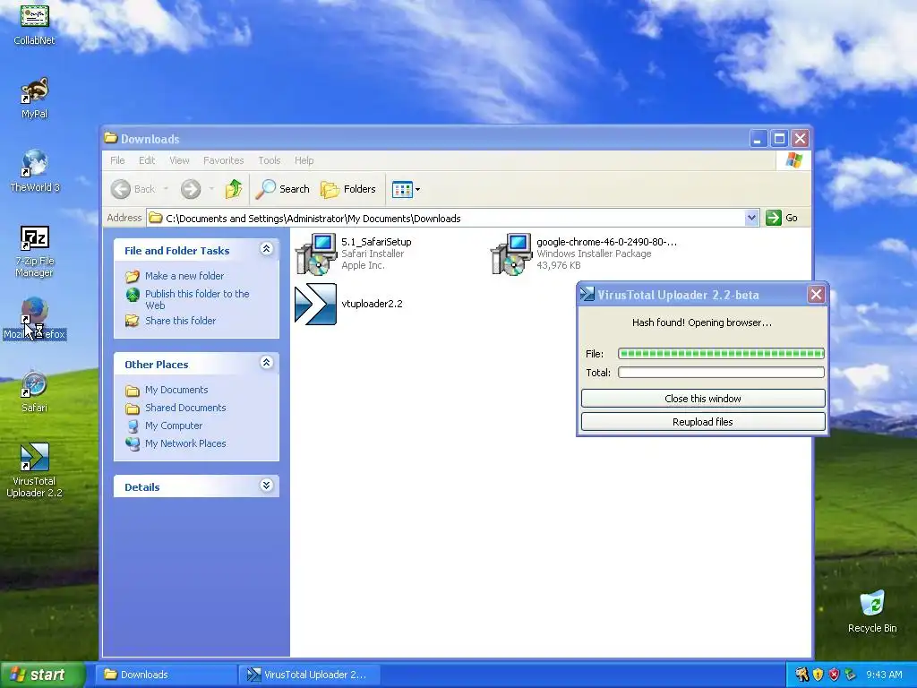Click the yellow security shield tray icon
The image size is (917, 688).
818,675
